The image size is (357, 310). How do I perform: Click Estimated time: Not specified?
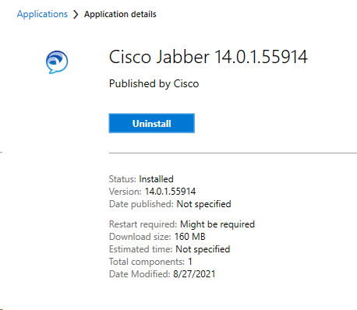tap(169, 249)
